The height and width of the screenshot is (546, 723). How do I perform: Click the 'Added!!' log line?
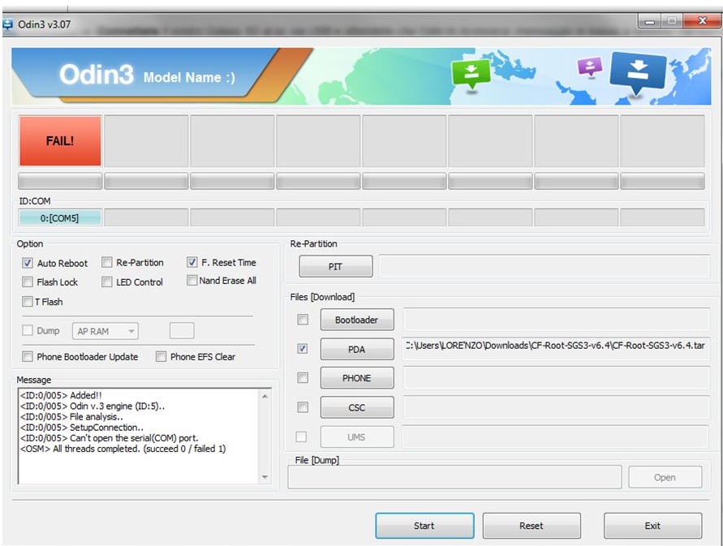(x=61, y=395)
